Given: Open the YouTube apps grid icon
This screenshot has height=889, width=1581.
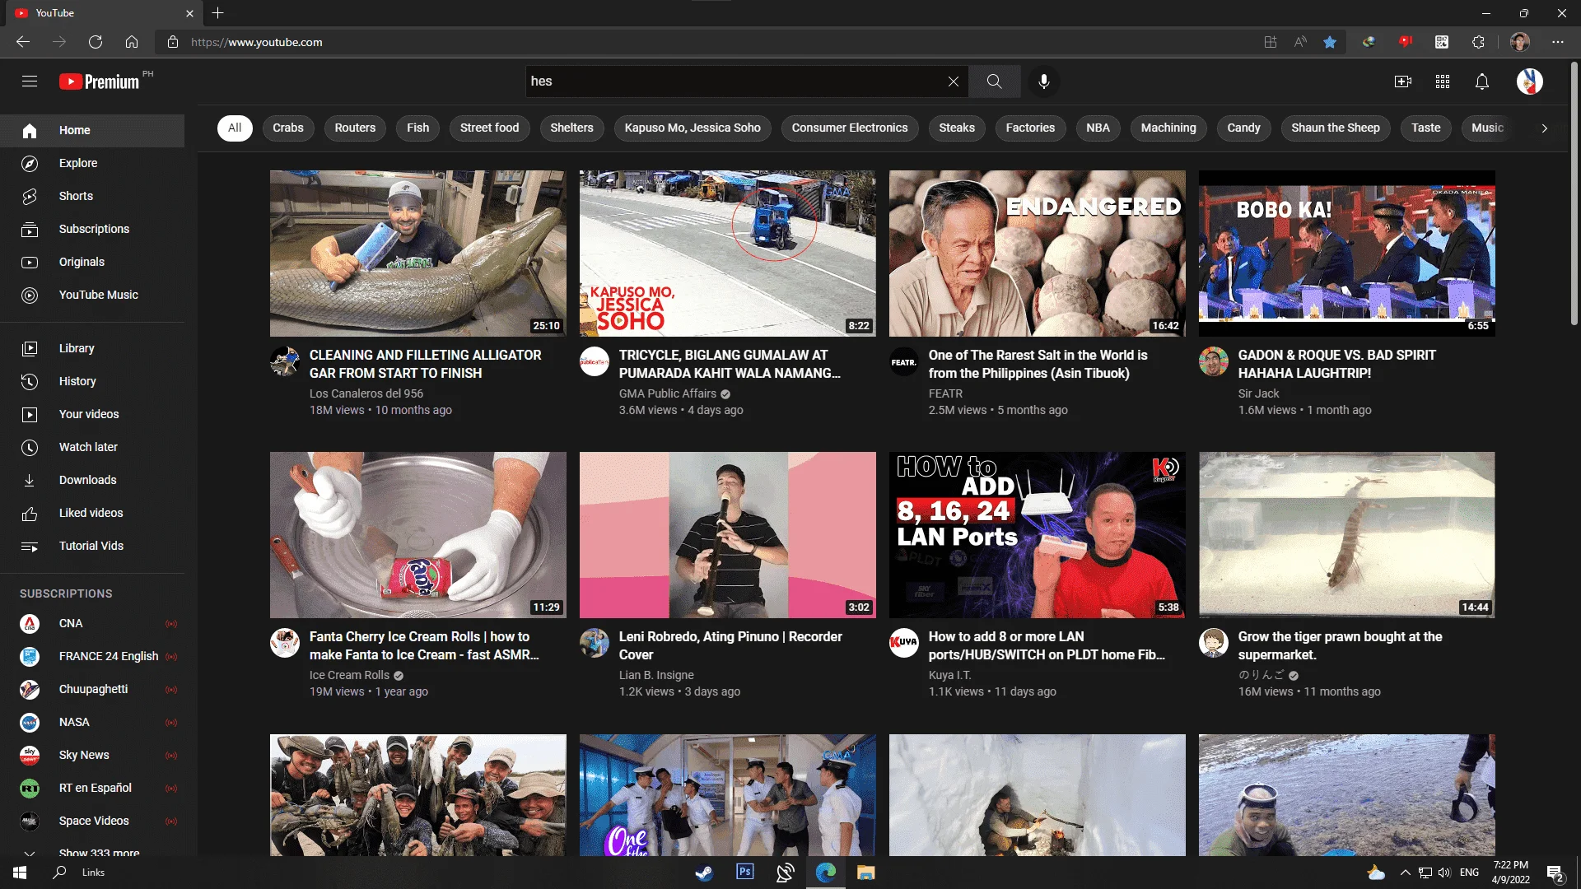Looking at the screenshot, I should pos(1443,81).
